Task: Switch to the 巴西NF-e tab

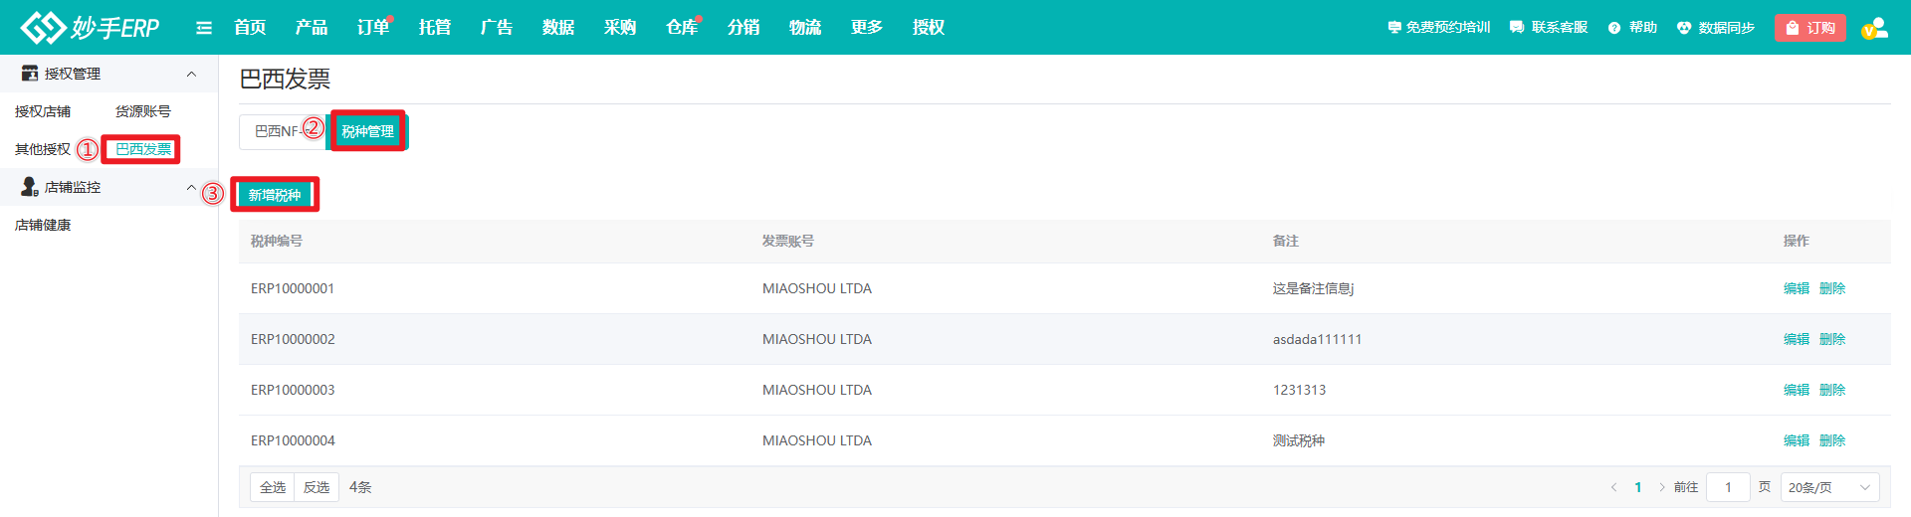Action: (x=283, y=131)
